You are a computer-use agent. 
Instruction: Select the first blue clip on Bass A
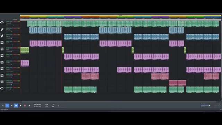[33, 31]
